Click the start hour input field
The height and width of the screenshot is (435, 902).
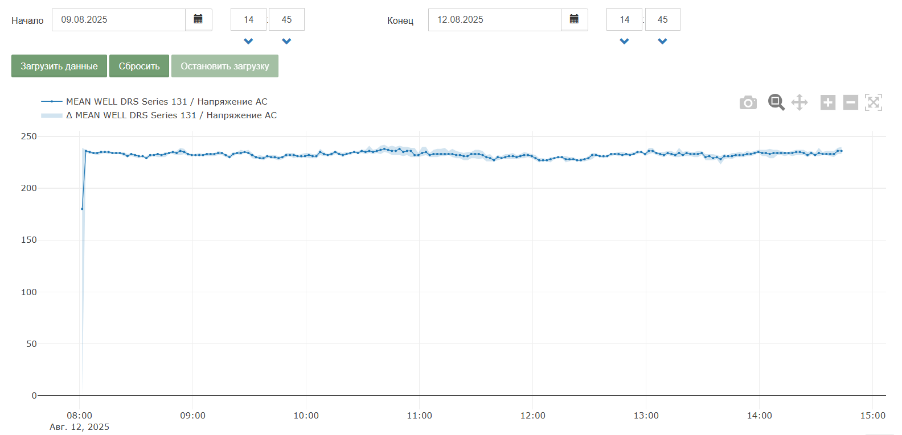coord(248,20)
